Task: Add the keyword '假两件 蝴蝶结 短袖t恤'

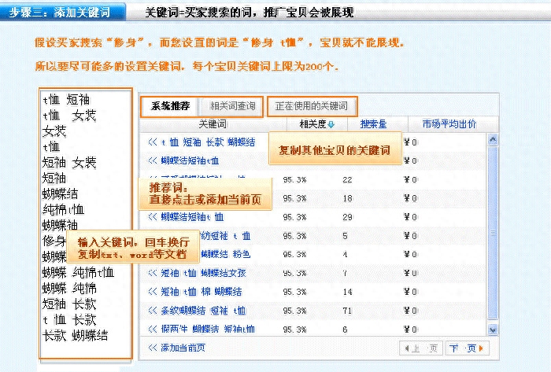Action: point(208,330)
